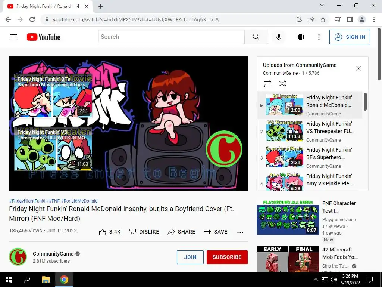Mute tab via speaker icon on tab
Image resolution: width=382 pixels, height=287 pixels.
(78, 6)
